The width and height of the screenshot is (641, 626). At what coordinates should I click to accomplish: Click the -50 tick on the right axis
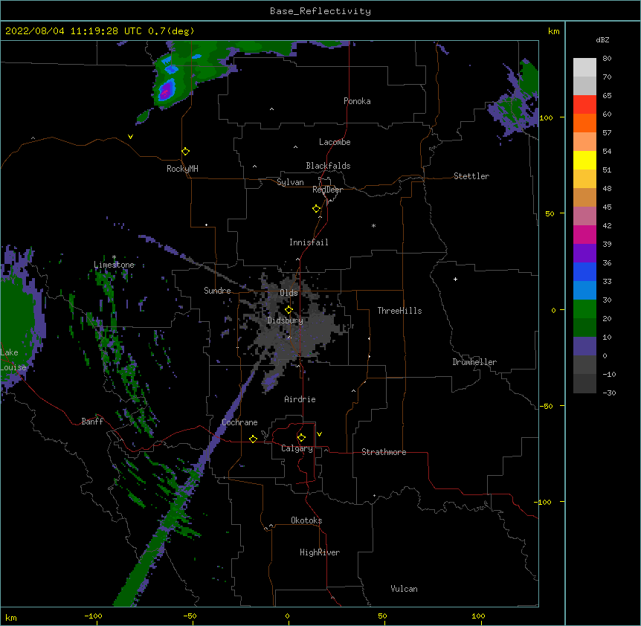[546, 406]
